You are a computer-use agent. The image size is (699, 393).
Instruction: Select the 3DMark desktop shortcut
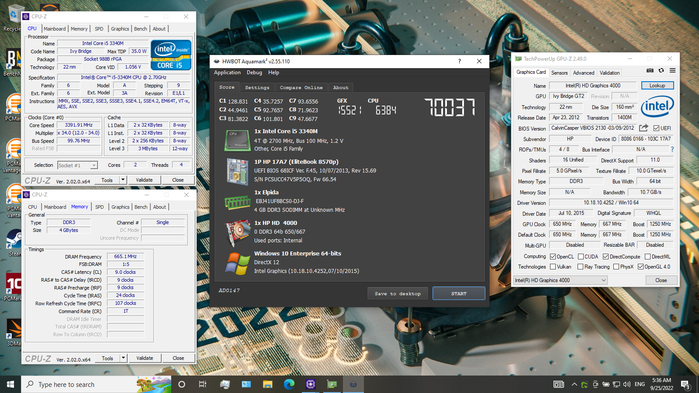14,332
